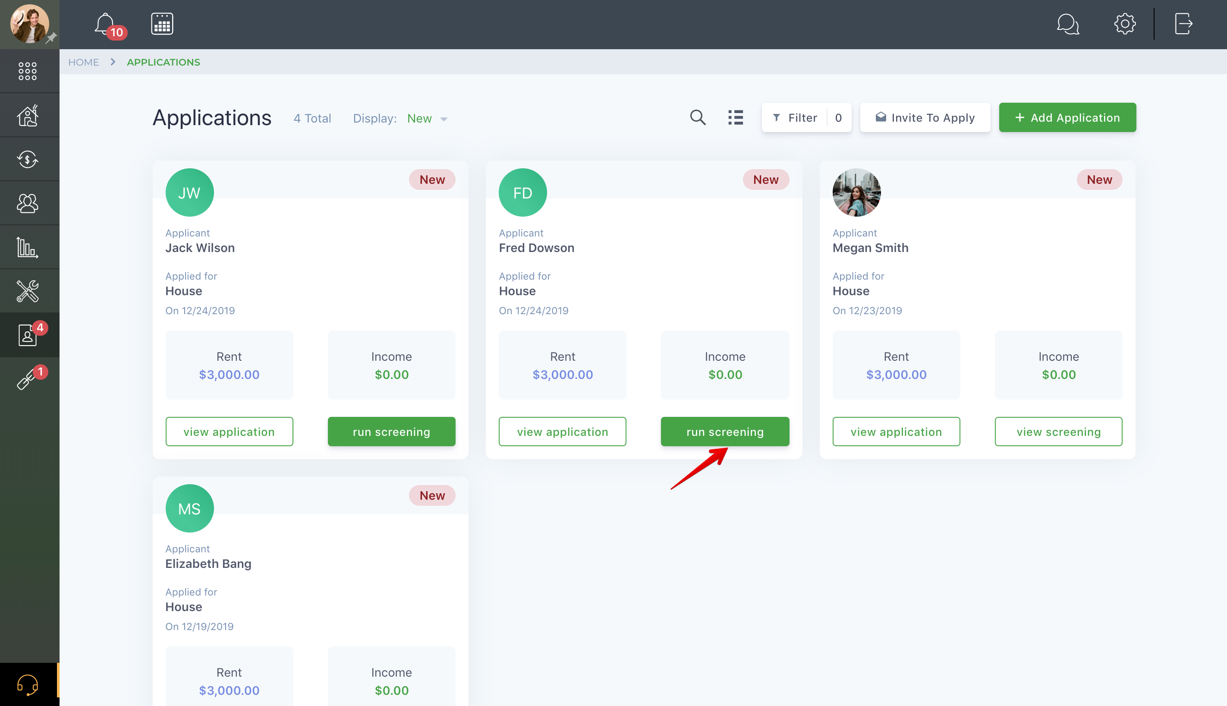1227x706 pixels.
Task: Open the maintenance tools icon in sidebar
Action: (x=28, y=291)
